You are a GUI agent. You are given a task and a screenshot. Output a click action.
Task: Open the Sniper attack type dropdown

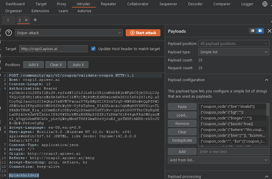click(x=69, y=33)
